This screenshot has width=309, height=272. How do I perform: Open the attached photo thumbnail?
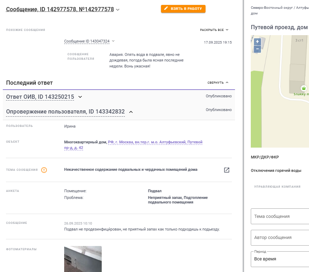point(83,259)
